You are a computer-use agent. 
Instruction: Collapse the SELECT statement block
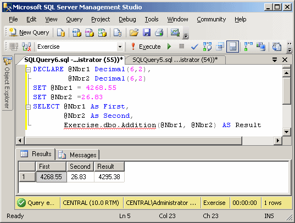coord(28,107)
